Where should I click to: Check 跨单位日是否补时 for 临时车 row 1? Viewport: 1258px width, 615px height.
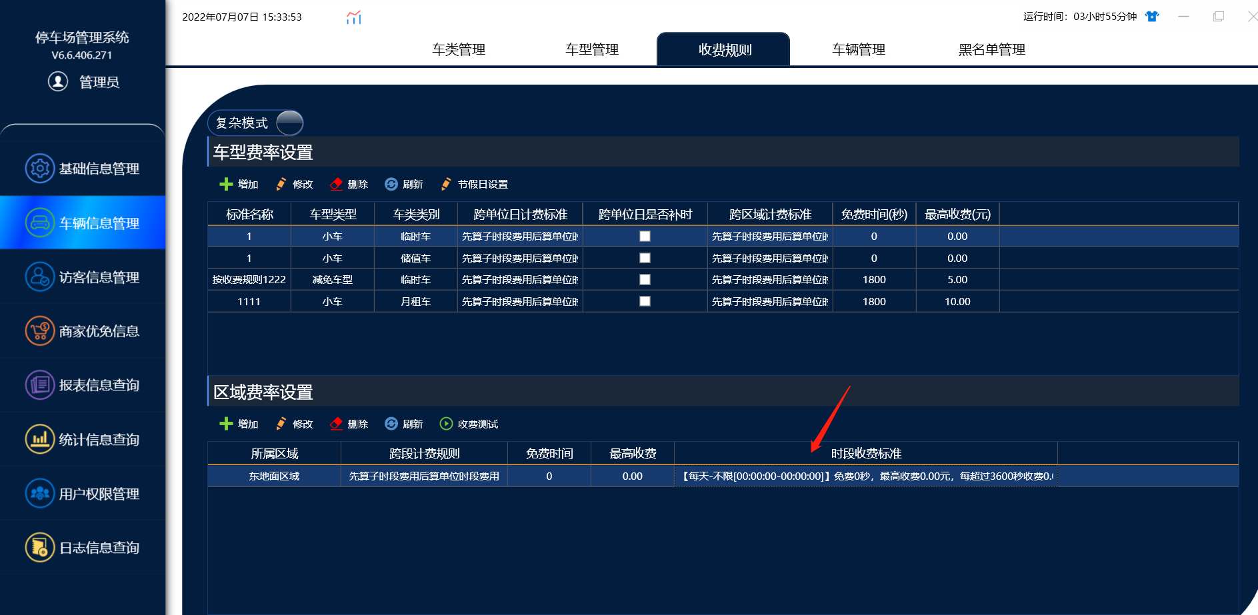click(x=645, y=236)
